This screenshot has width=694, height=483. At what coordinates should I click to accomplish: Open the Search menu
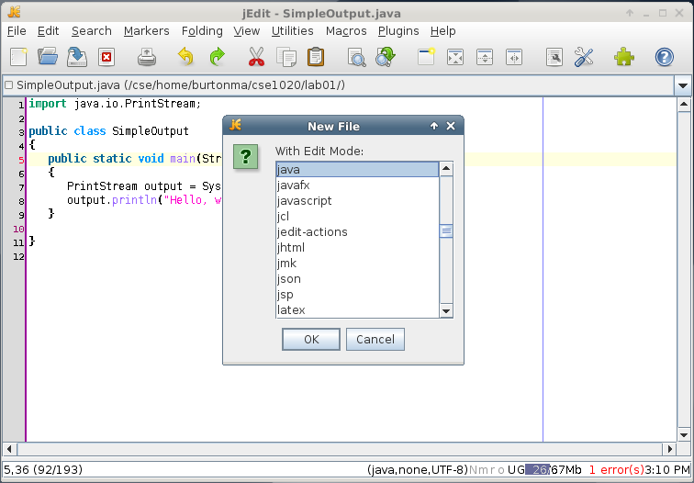(92, 31)
